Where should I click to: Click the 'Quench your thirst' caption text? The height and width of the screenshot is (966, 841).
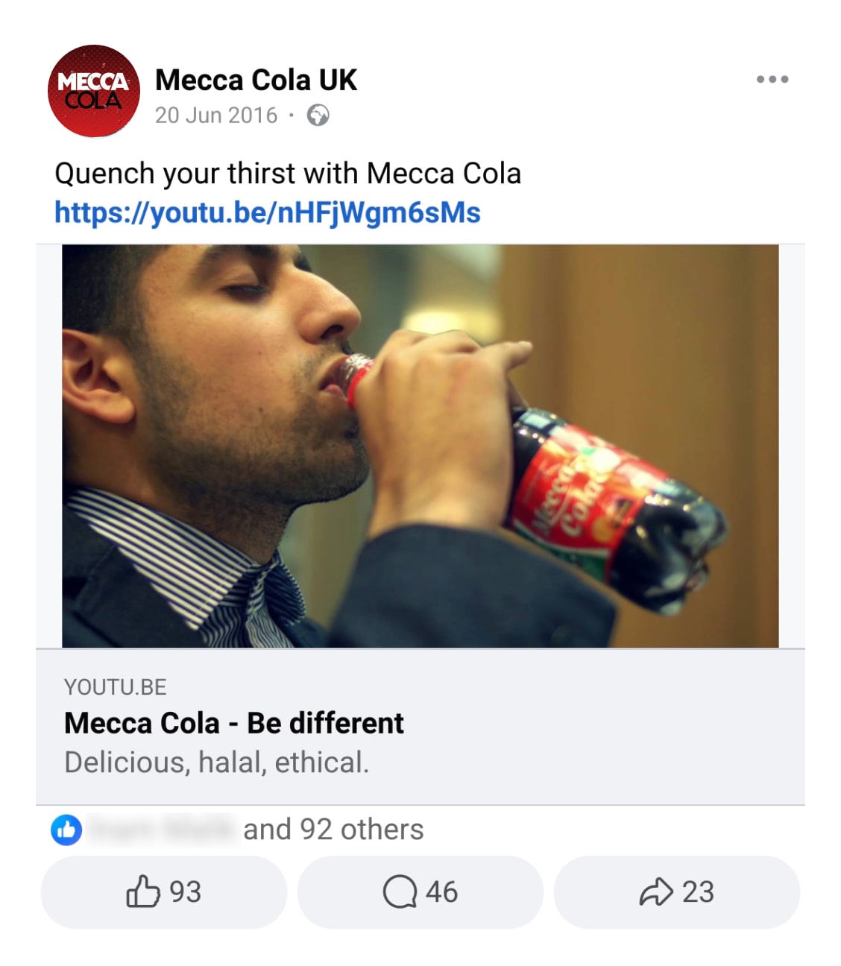point(287,174)
